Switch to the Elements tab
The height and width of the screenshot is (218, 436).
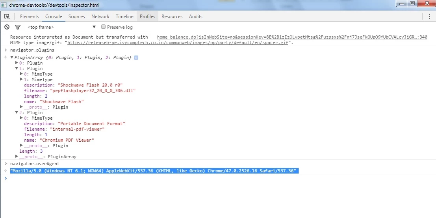(30, 17)
